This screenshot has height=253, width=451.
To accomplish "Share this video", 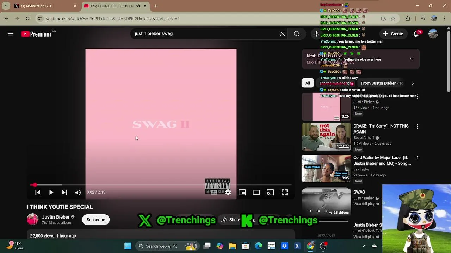I will 231,220.
